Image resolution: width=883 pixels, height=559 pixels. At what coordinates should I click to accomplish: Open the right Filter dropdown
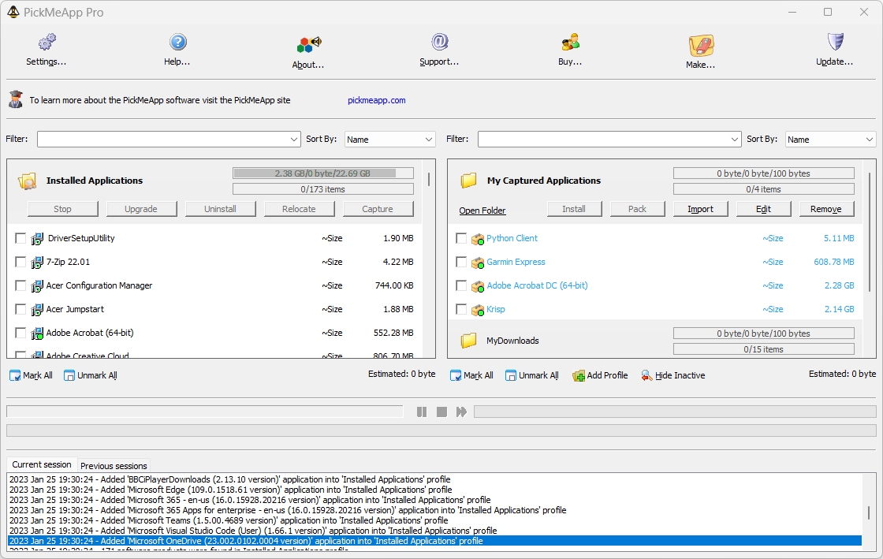[x=609, y=139]
